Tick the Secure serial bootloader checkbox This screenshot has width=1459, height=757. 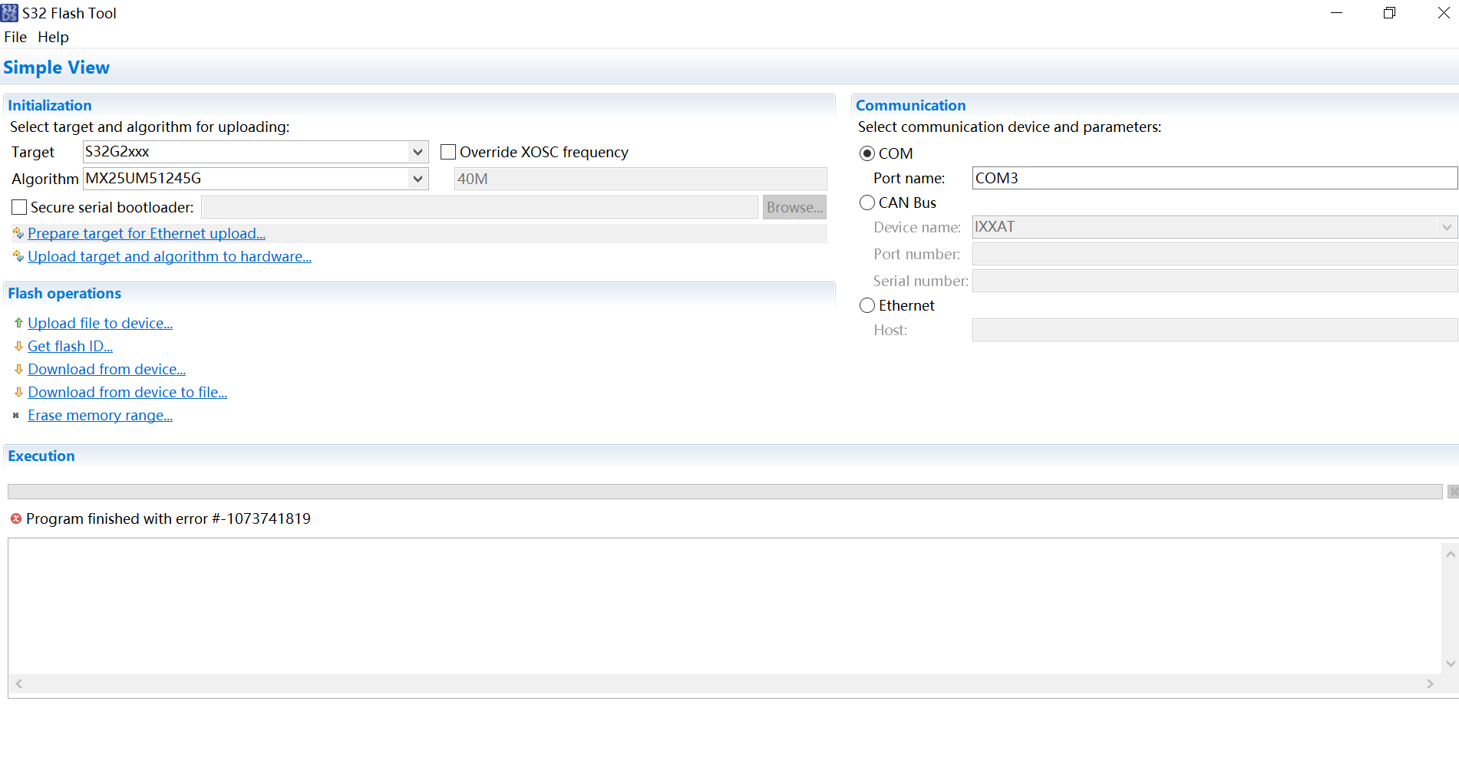pos(19,207)
